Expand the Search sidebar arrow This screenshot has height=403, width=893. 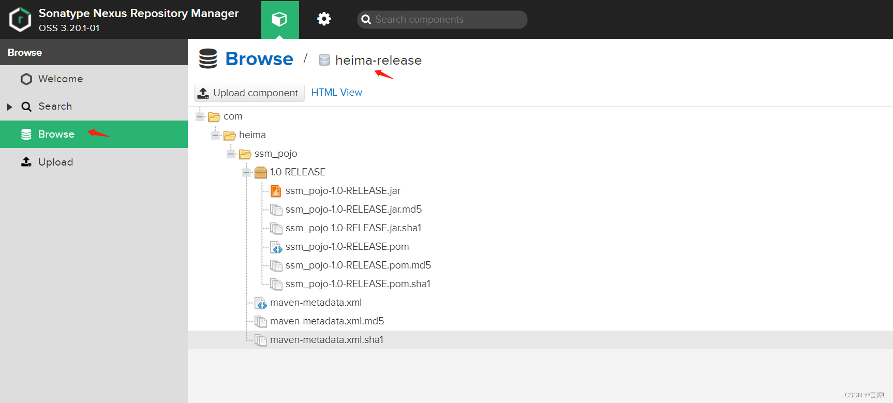tap(9, 107)
